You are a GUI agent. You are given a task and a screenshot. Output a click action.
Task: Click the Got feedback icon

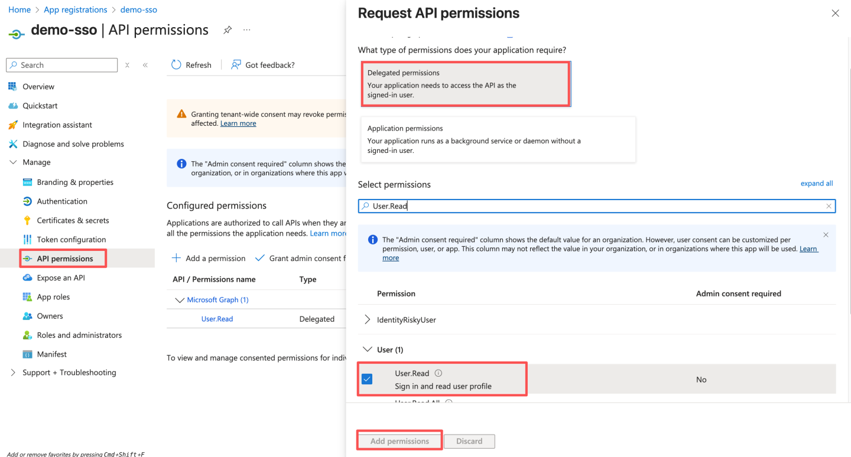(236, 65)
